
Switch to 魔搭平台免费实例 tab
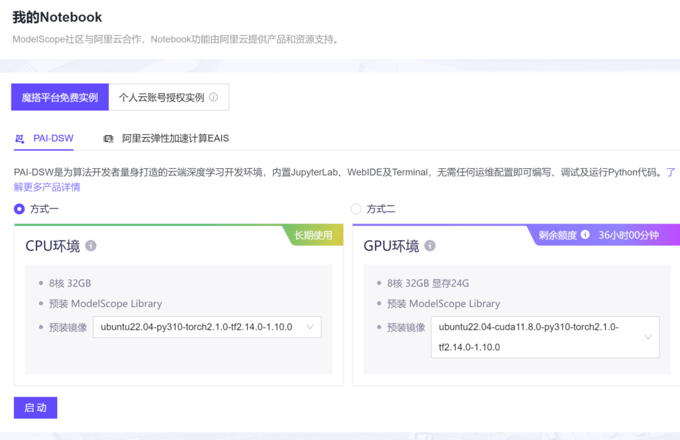pos(60,97)
